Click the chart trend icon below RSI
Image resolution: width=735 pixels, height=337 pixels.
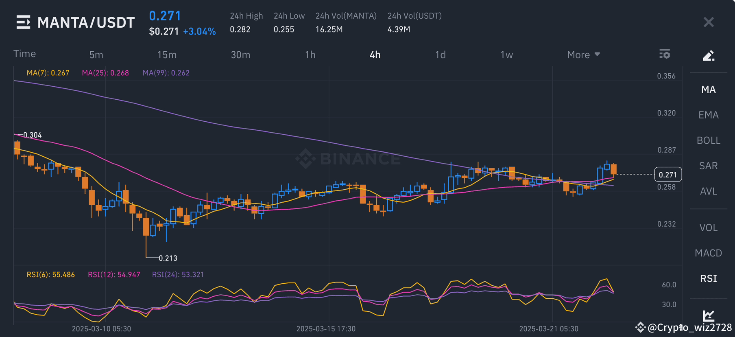[x=709, y=315]
